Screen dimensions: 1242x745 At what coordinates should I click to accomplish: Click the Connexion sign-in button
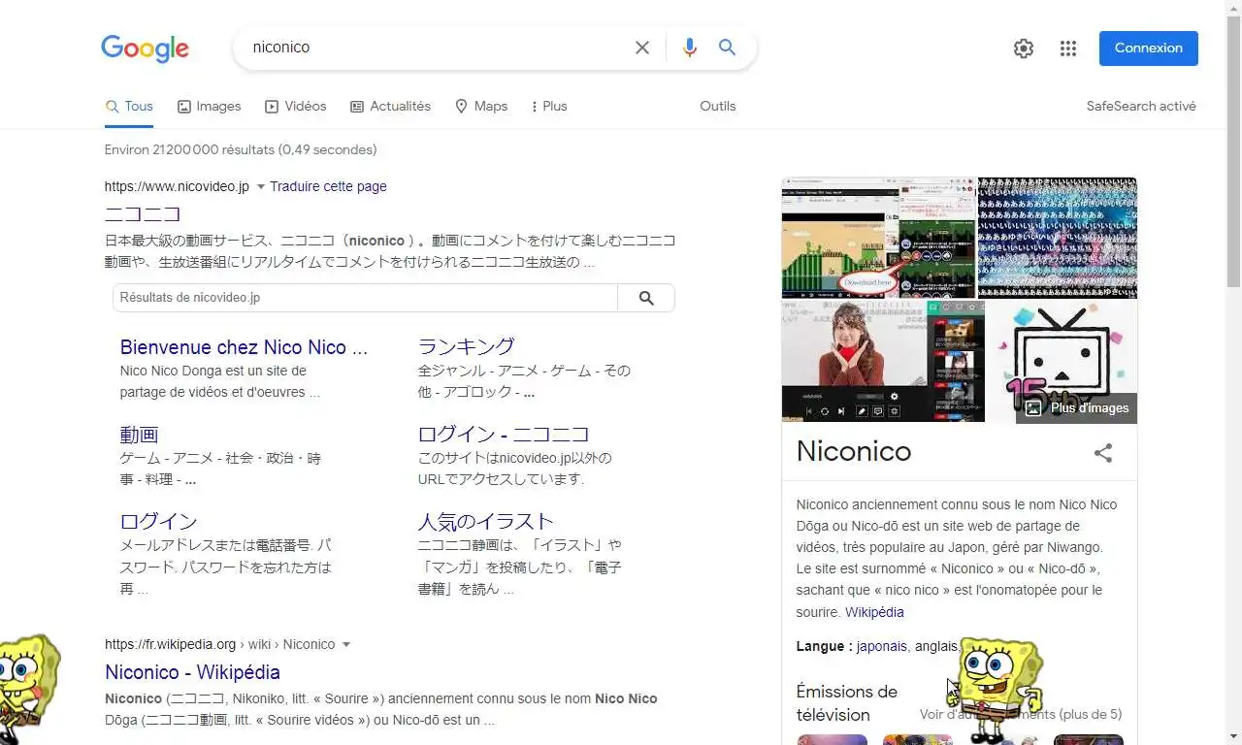click(1149, 49)
